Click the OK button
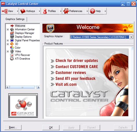The height and width of the screenshot is (132, 137). (51, 127)
